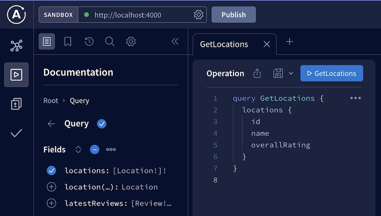Click the Apollo logo icon
Screen dimensions: 381x216
click(16, 15)
